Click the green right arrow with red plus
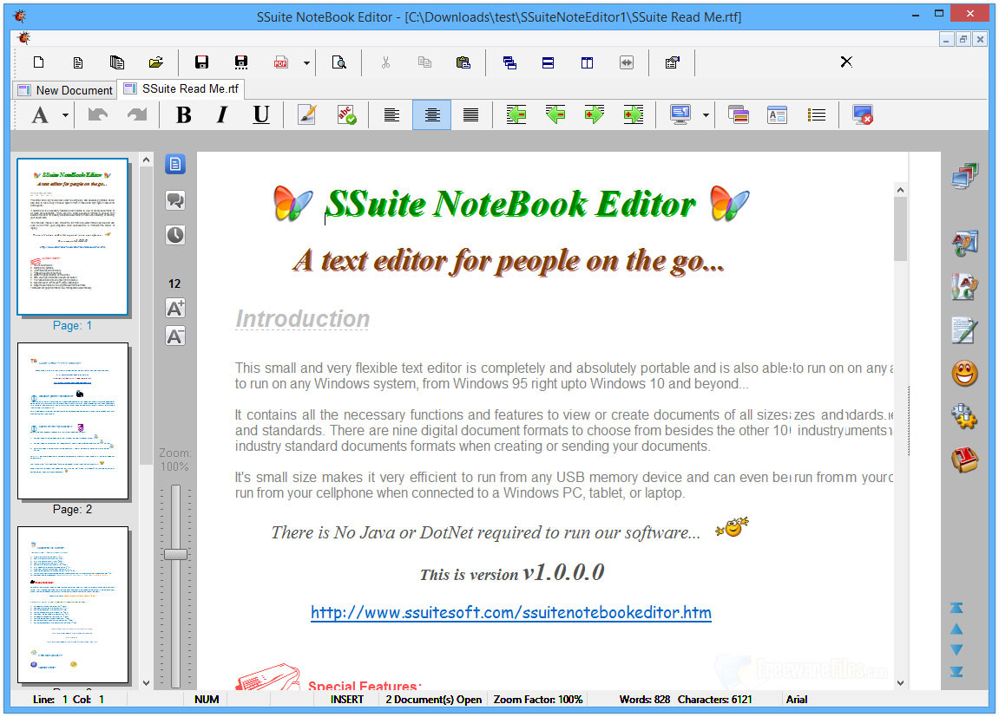This screenshot has height=717, width=999. click(634, 115)
